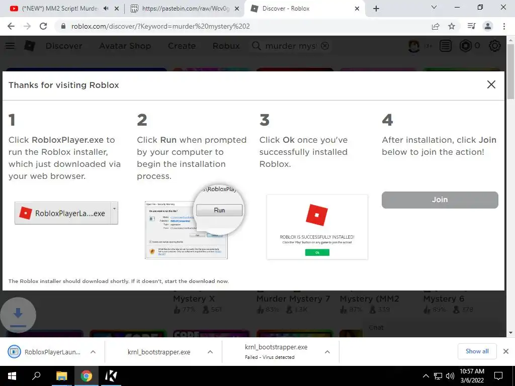The width and height of the screenshot is (515, 386).
Task: Open the Chrome profile avatar
Action: (x=488, y=26)
